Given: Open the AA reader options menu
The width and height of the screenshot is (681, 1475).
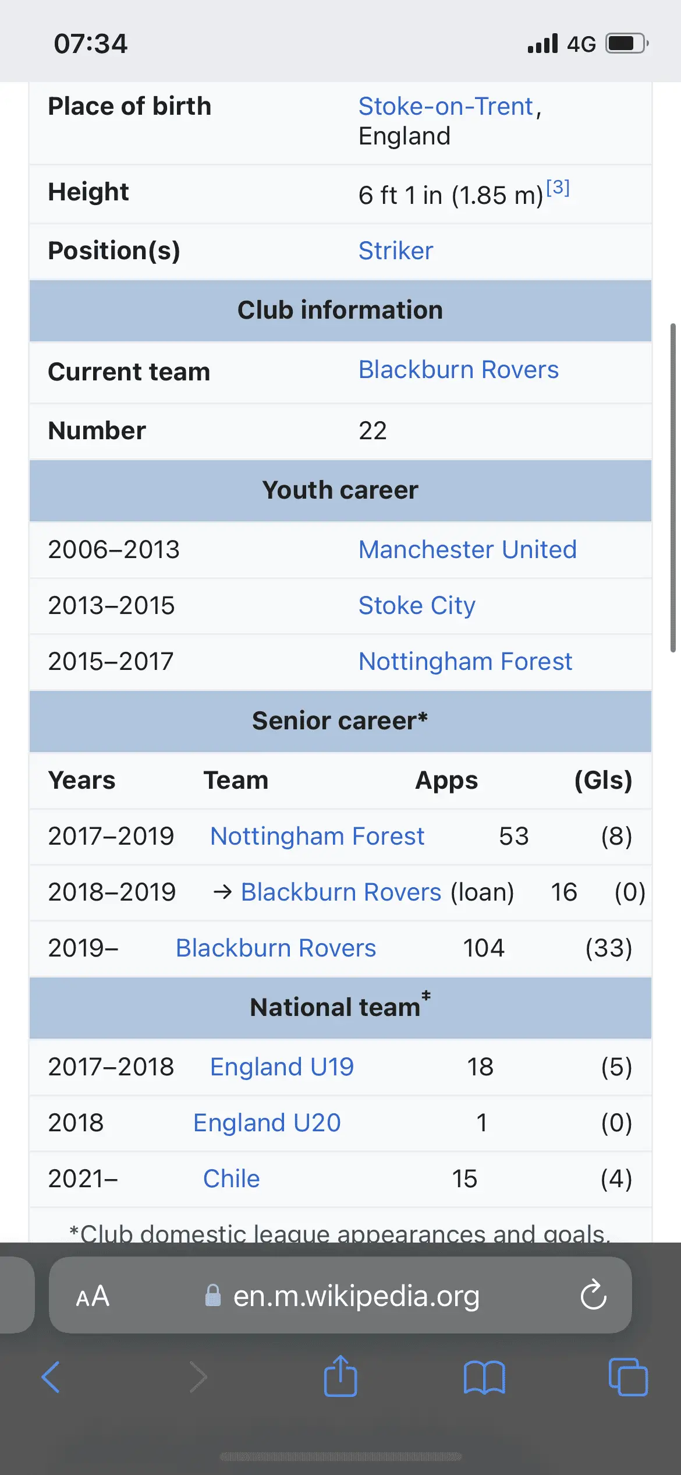Looking at the screenshot, I should pos(93,1296).
